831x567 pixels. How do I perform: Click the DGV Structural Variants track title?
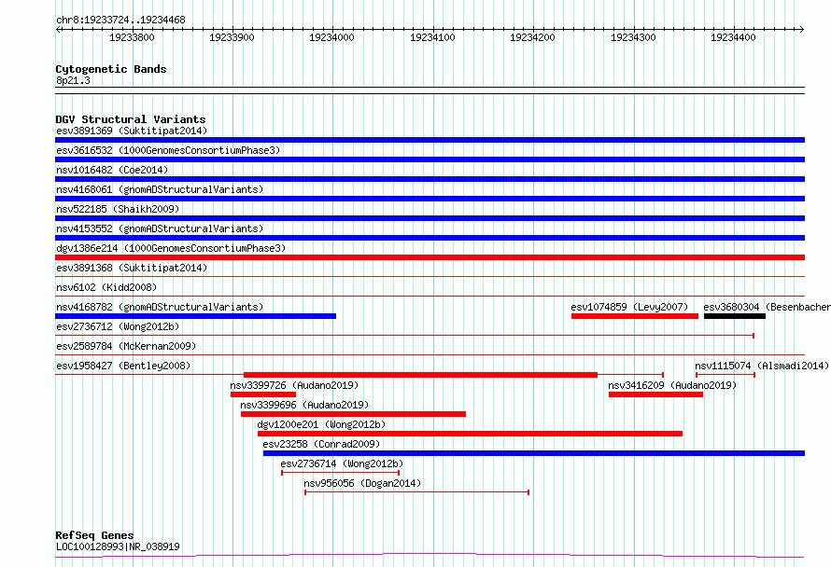pos(131,119)
